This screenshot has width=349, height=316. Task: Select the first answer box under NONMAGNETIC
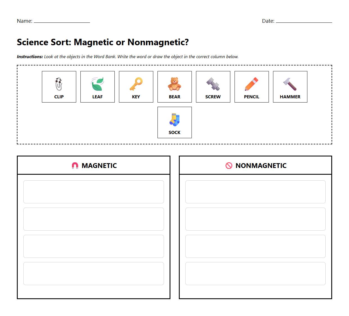[x=255, y=192]
